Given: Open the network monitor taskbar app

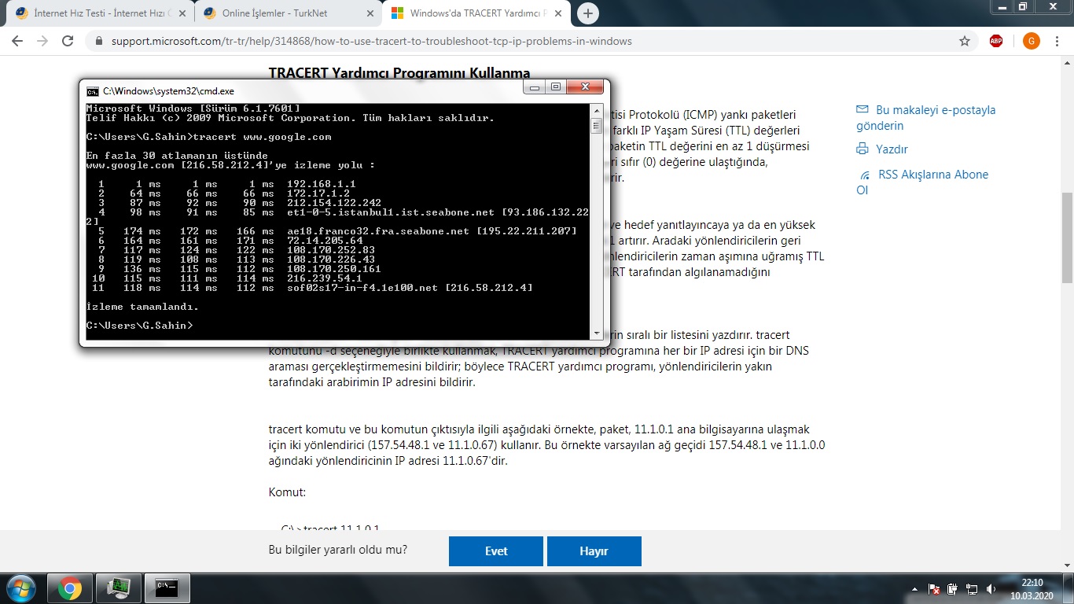Looking at the screenshot, I should tap(119, 588).
